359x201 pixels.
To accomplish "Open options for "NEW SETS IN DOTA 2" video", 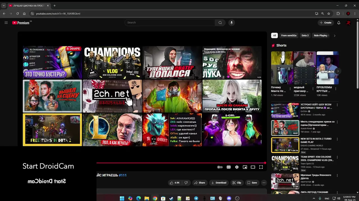I will (x=337, y=139).
